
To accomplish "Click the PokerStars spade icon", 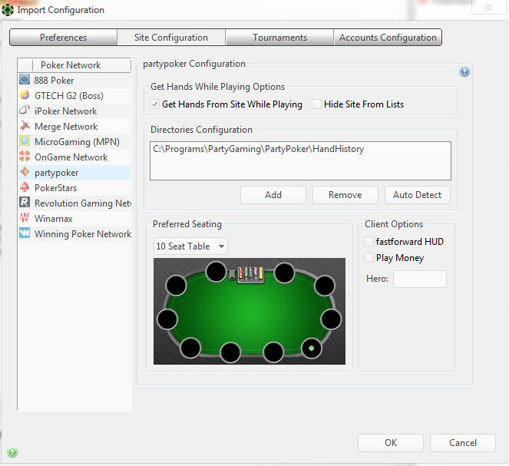I will [x=25, y=187].
